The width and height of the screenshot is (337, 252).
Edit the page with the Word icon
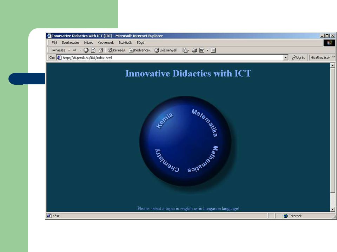[x=202, y=50]
